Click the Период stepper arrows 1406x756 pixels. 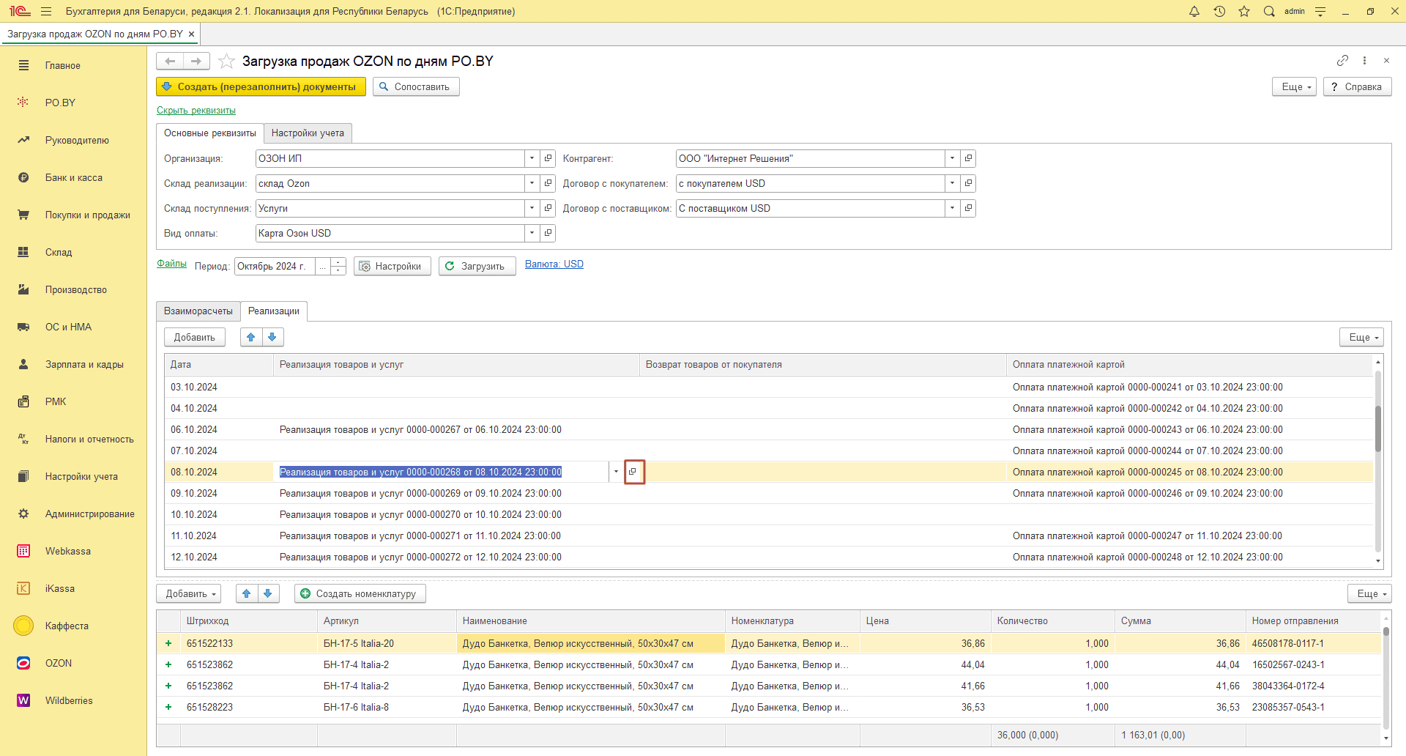(x=338, y=266)
